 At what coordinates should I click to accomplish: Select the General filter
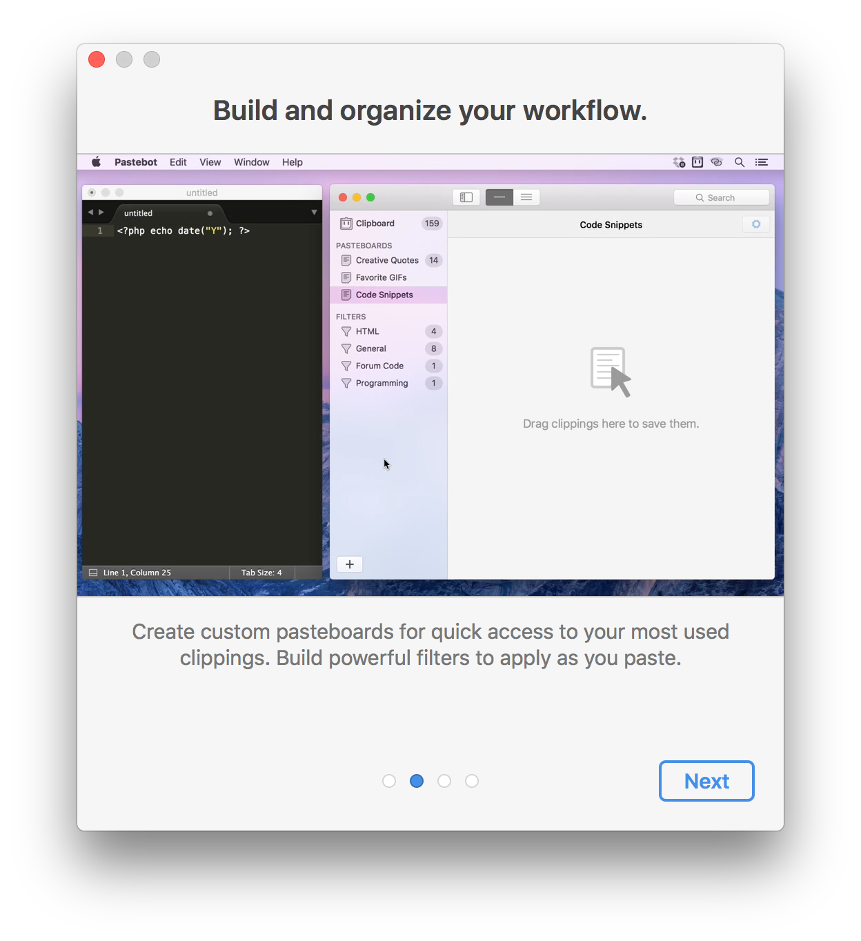coord(389,348)
